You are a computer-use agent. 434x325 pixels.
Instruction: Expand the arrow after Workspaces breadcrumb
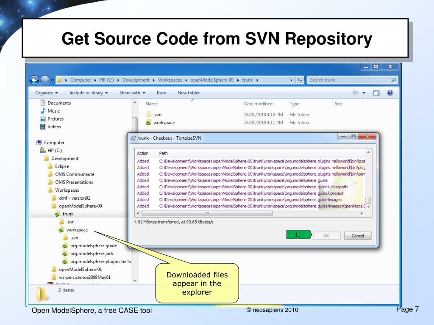click(x=186, y=80)
